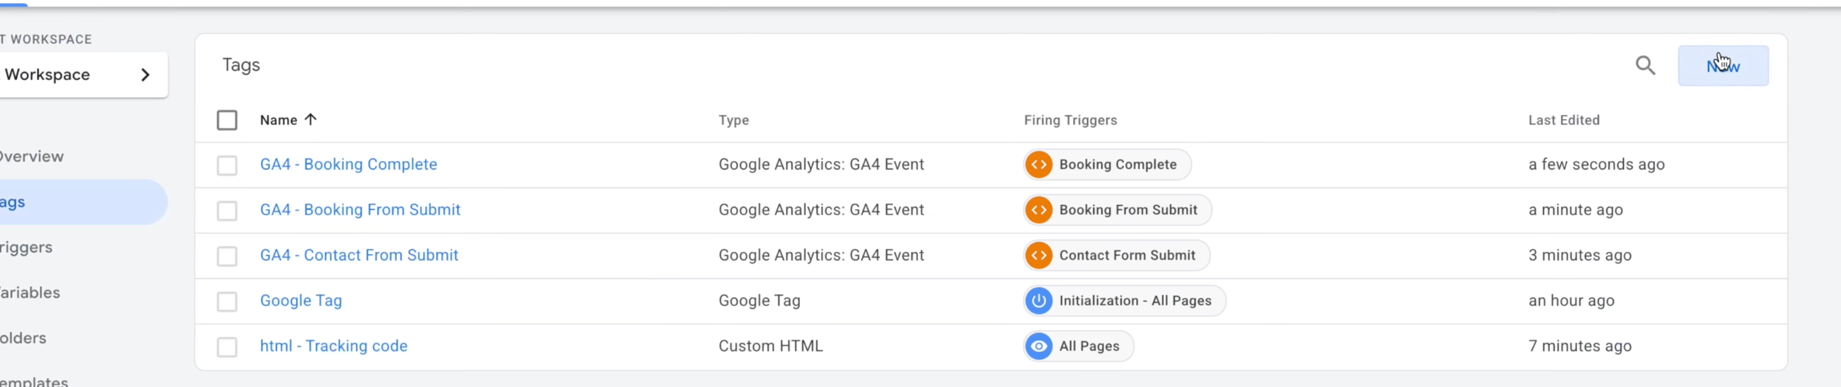Check the GA4 - Booking Complete row checkbox
Image resolution: width=1841 pixels, height=387 pixels.
227,166
